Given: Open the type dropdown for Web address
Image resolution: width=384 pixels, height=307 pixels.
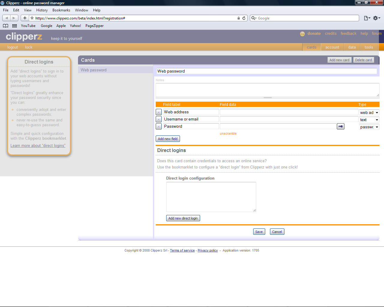Looking at the screenshot, I should [x=369, y=112].
